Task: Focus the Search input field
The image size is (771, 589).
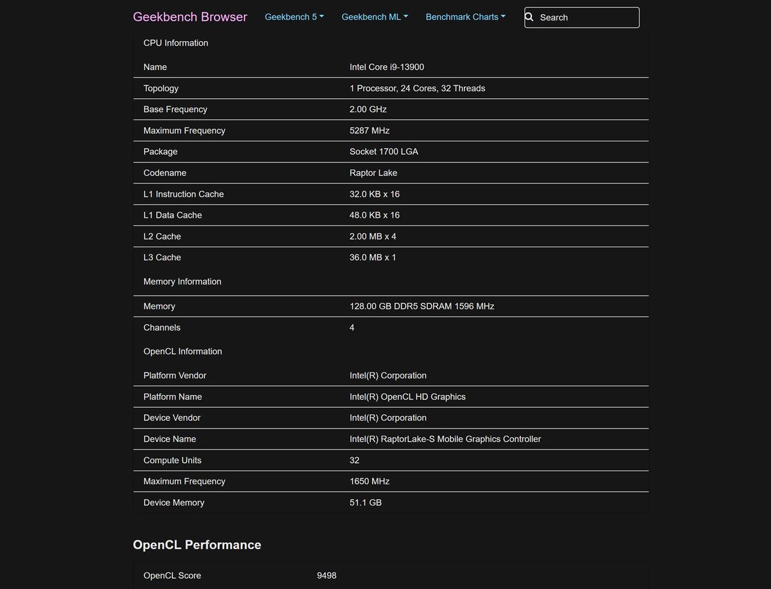Action: pos(587,18)
